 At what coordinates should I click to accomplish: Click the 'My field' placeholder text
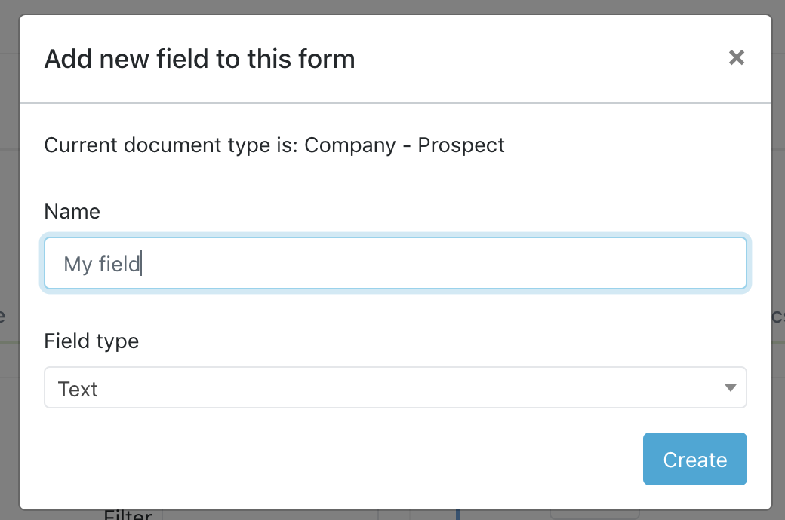pos(101,265)
